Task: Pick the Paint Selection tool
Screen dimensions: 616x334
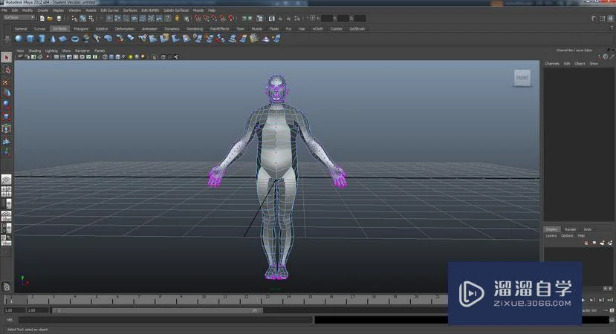Action: click(x=6, y=82)
